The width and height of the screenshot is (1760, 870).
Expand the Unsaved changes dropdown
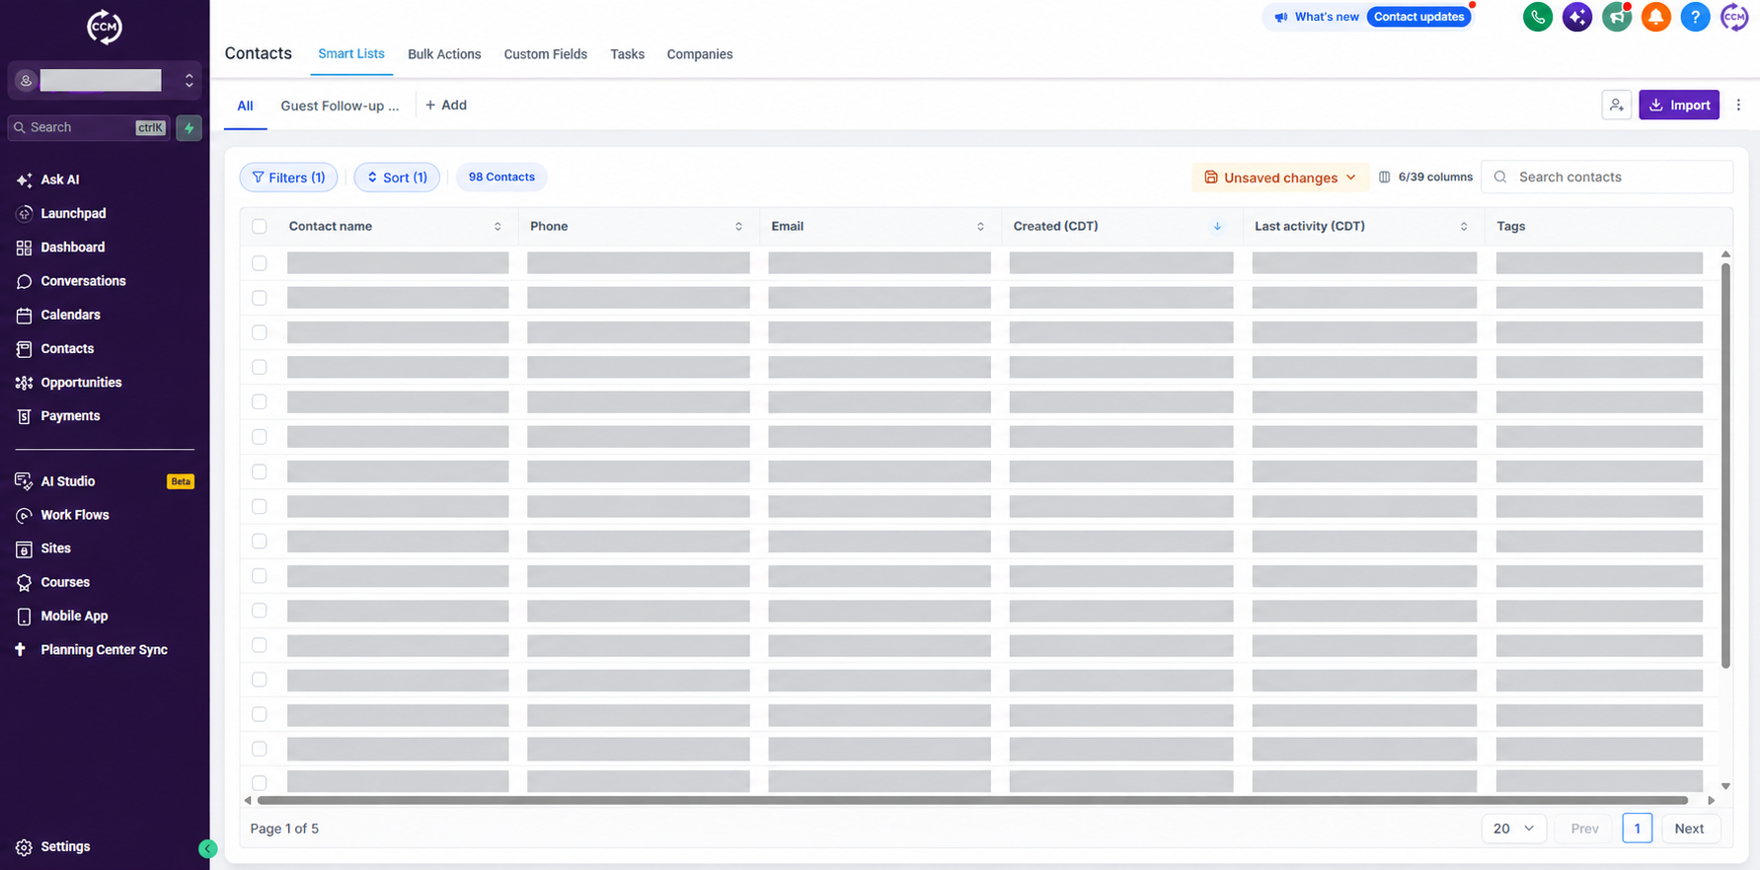[1280, 178]
